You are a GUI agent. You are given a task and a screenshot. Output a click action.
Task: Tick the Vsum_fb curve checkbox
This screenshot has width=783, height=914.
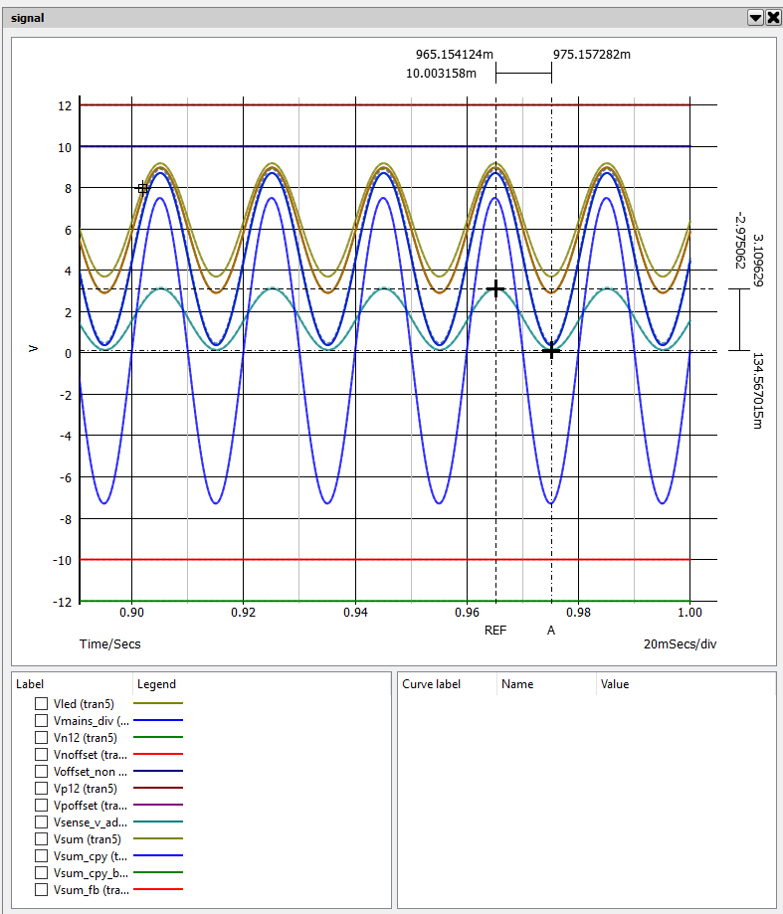[x=42, y=889]
